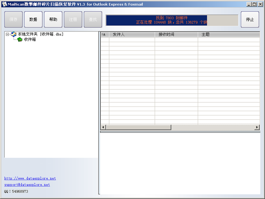Select the 本地文件夹 [收件箱.dbx] label
The image size is (265, 199).
[40, 34]
